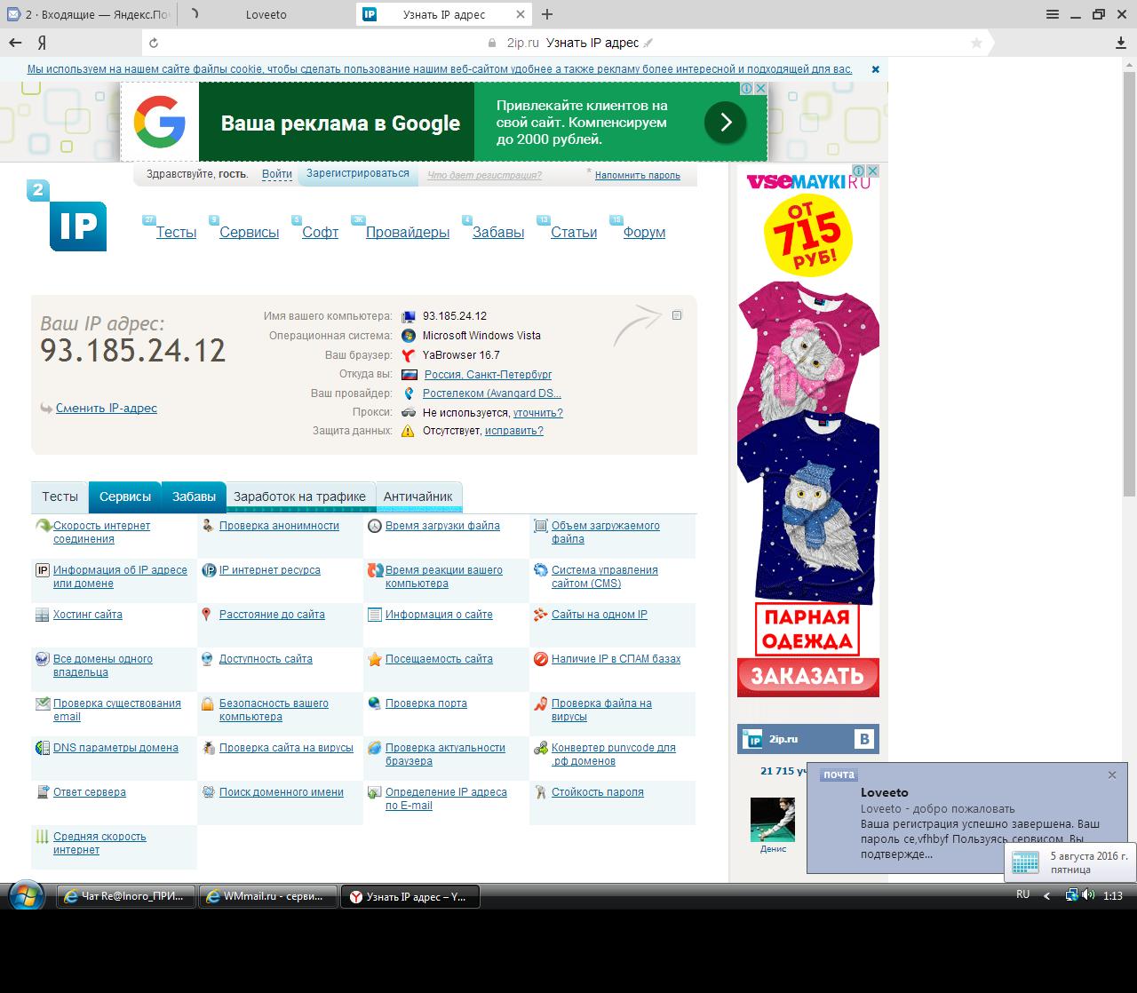This screenshot has height=993, width=1137.
Task: Open Ростелеком provider link
Action: pyautogui.click(x=492, y=393)
